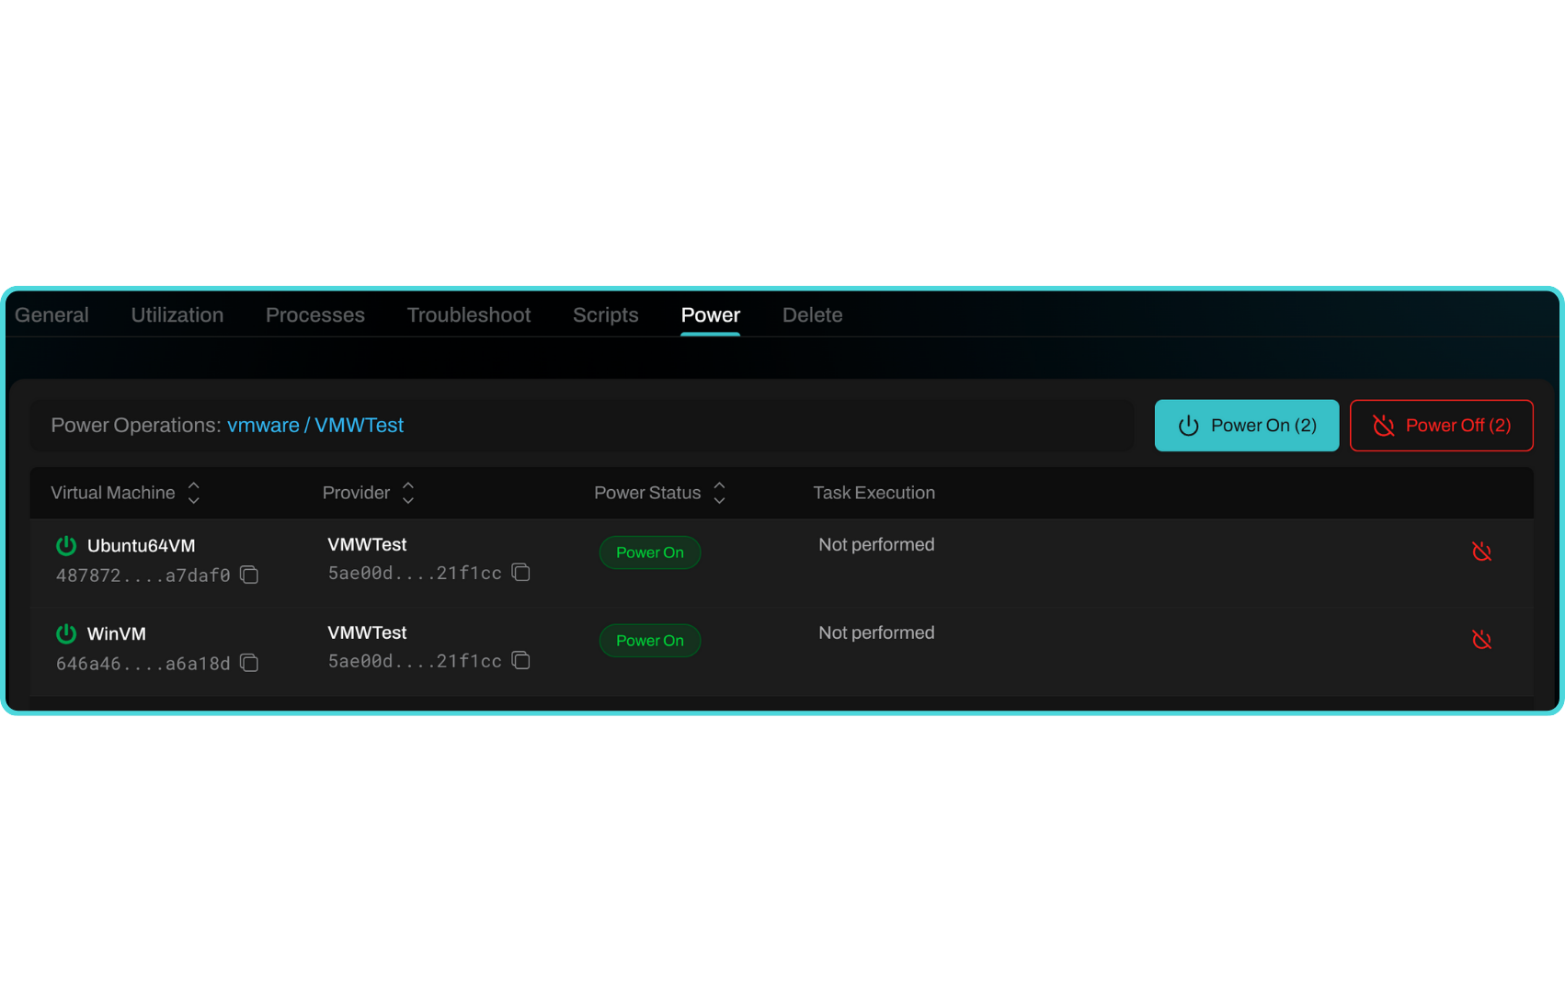The width and height of the screenshot is (1565, 1002).
Task: Switch to the General tab
Action: 51,314
